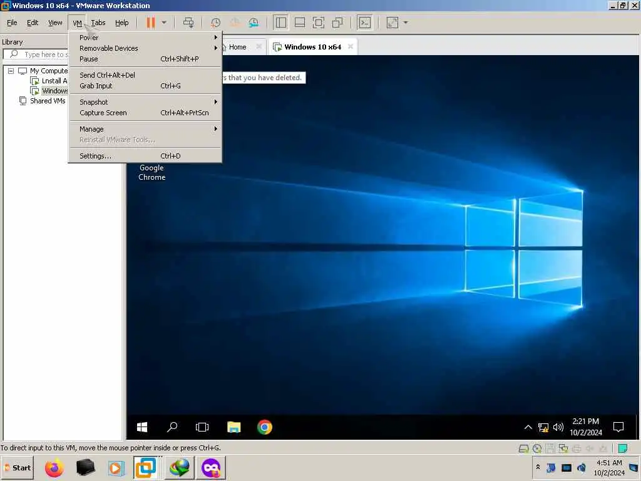Screen dimensions: 641x481
Task: Close the Home tab
Action: [259, 46]
